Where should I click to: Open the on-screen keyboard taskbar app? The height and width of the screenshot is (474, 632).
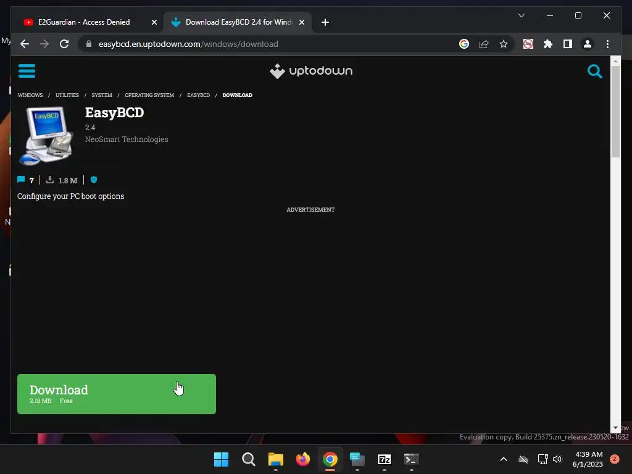point(357,459)
